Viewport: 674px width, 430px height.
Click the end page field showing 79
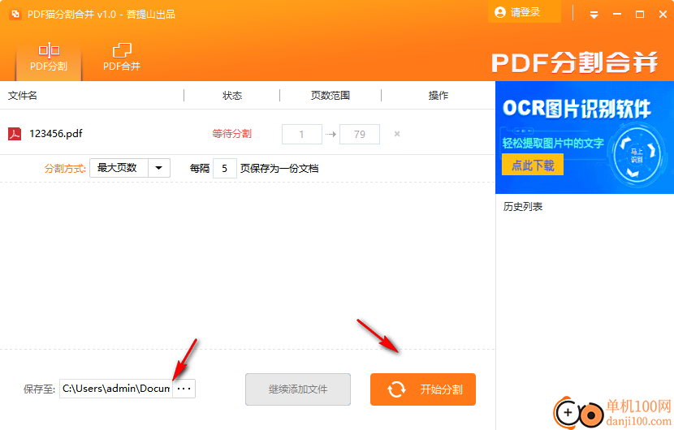click(x=360, y=134)
